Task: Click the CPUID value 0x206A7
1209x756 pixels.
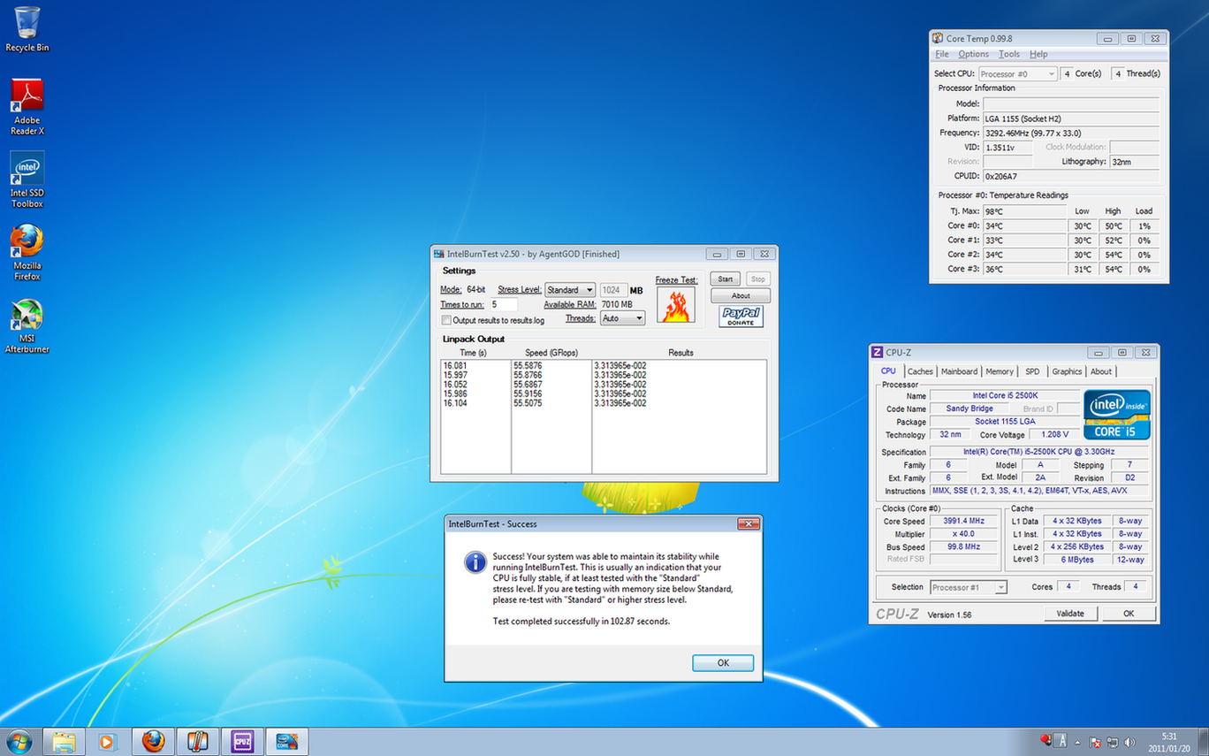Action: [1071, 177]
